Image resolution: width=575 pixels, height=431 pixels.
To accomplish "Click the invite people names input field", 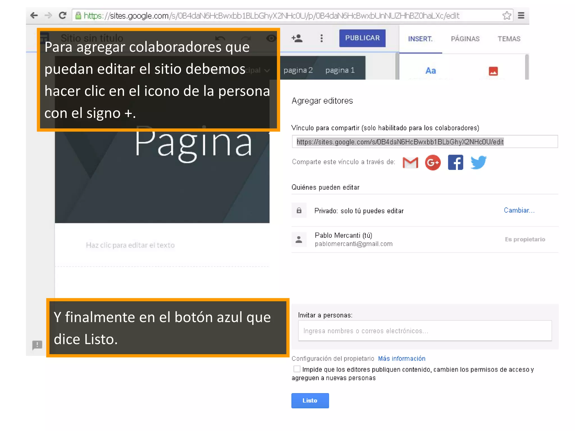I will [x=425, y=331].
